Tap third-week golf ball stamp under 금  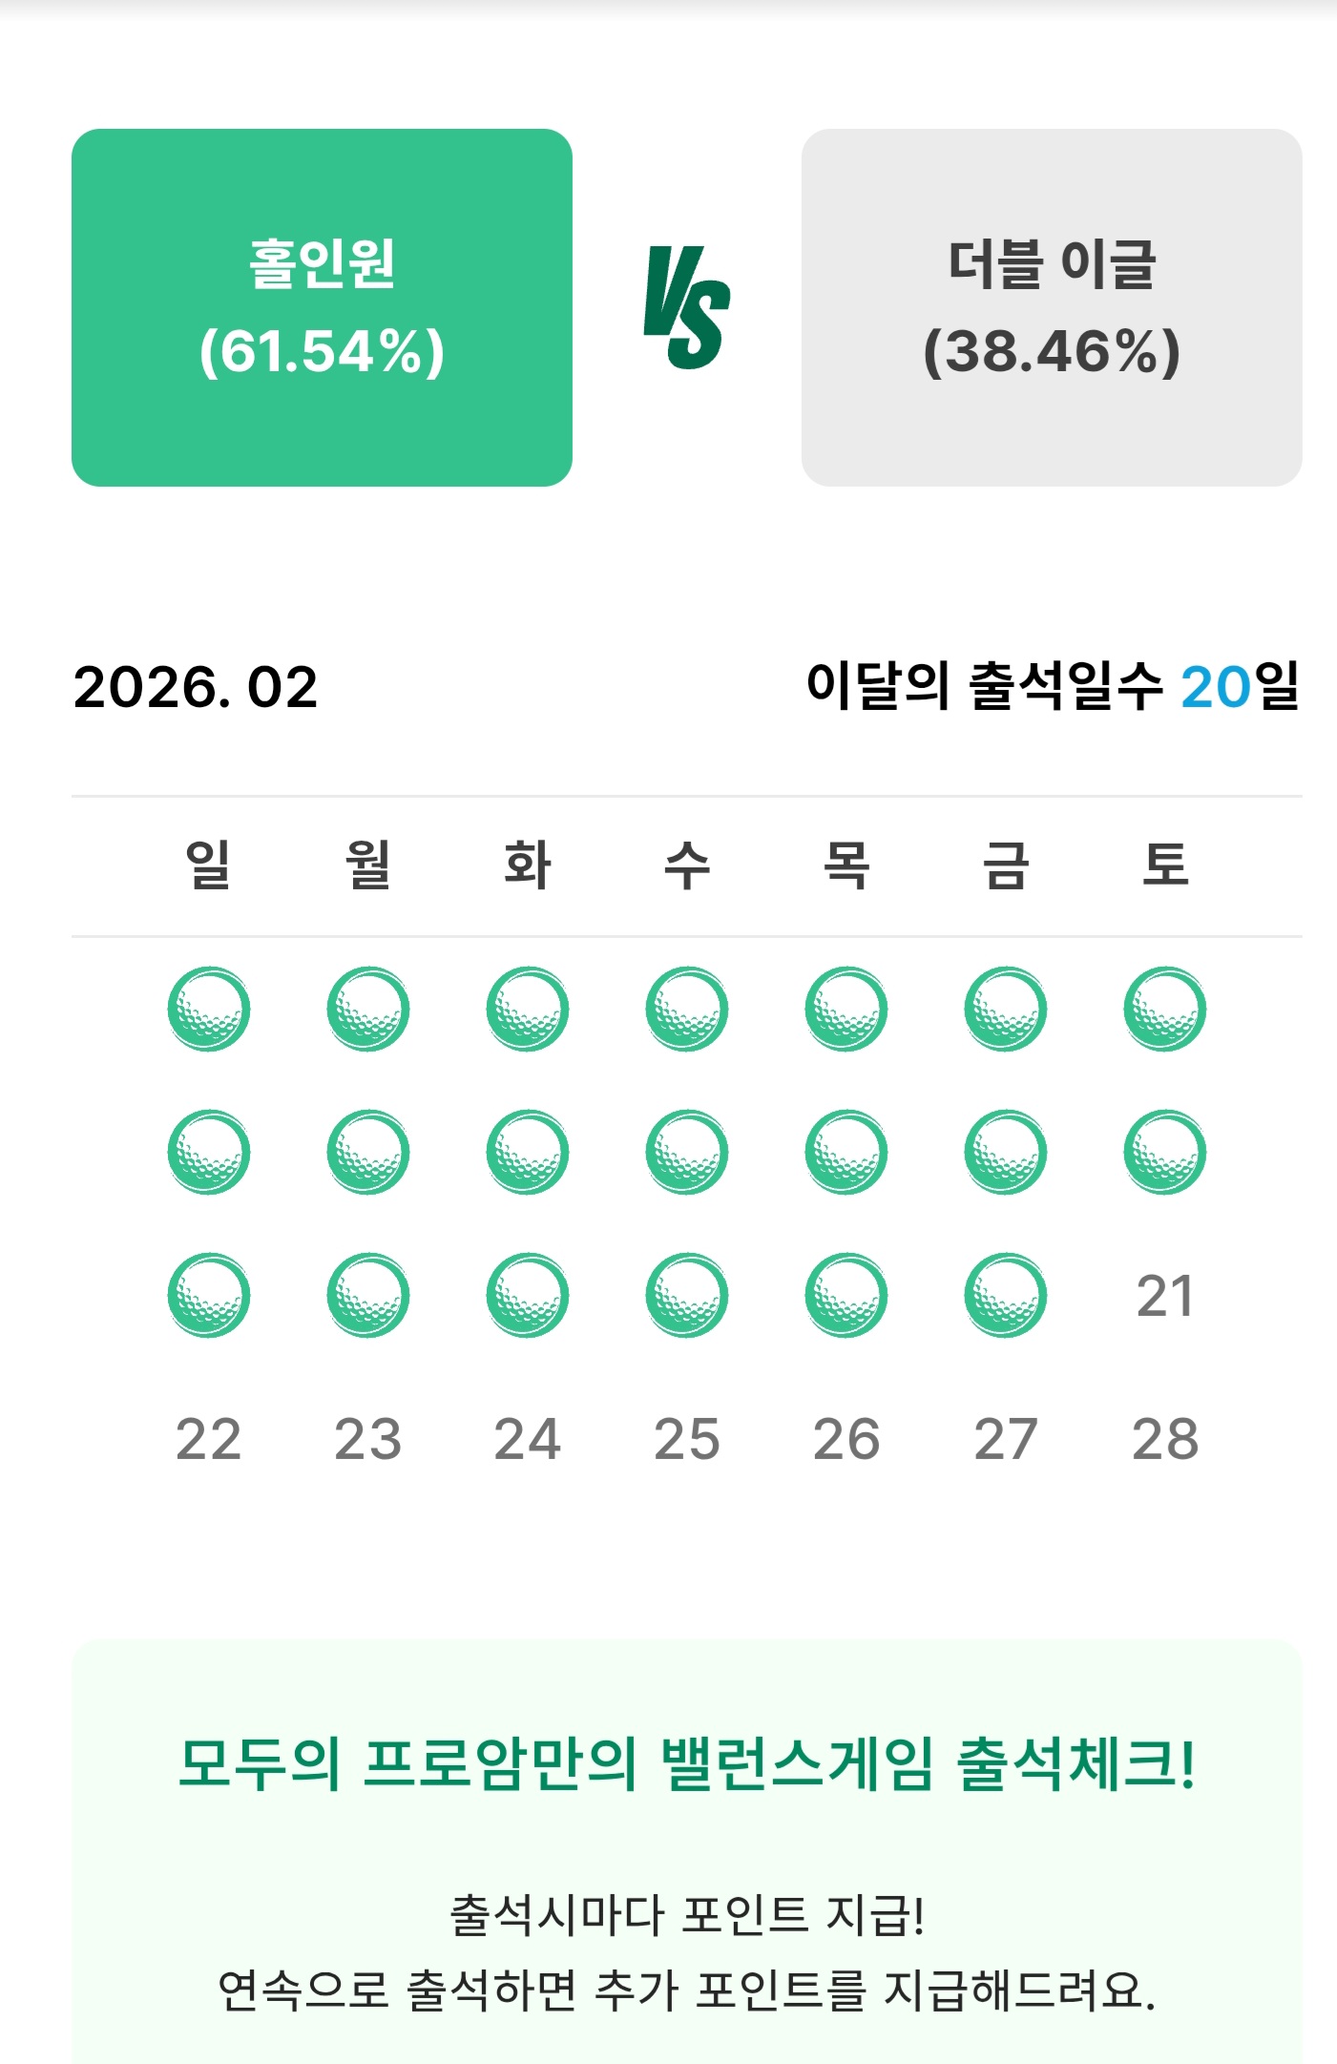(1006, 1295)
